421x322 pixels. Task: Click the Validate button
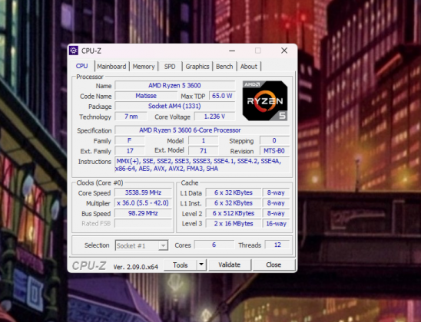pyautogui.click(x=229, y=265)
